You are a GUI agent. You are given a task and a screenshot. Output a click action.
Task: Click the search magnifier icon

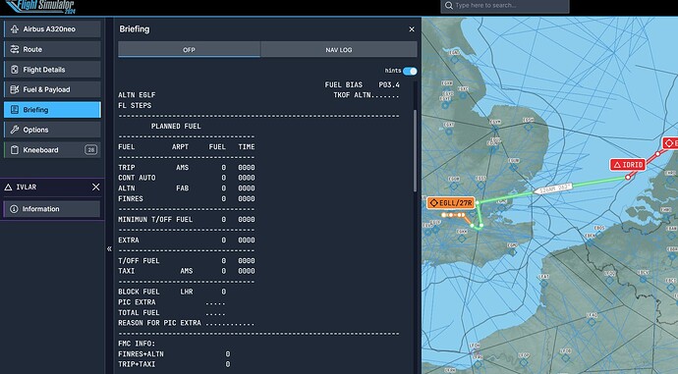449,6
